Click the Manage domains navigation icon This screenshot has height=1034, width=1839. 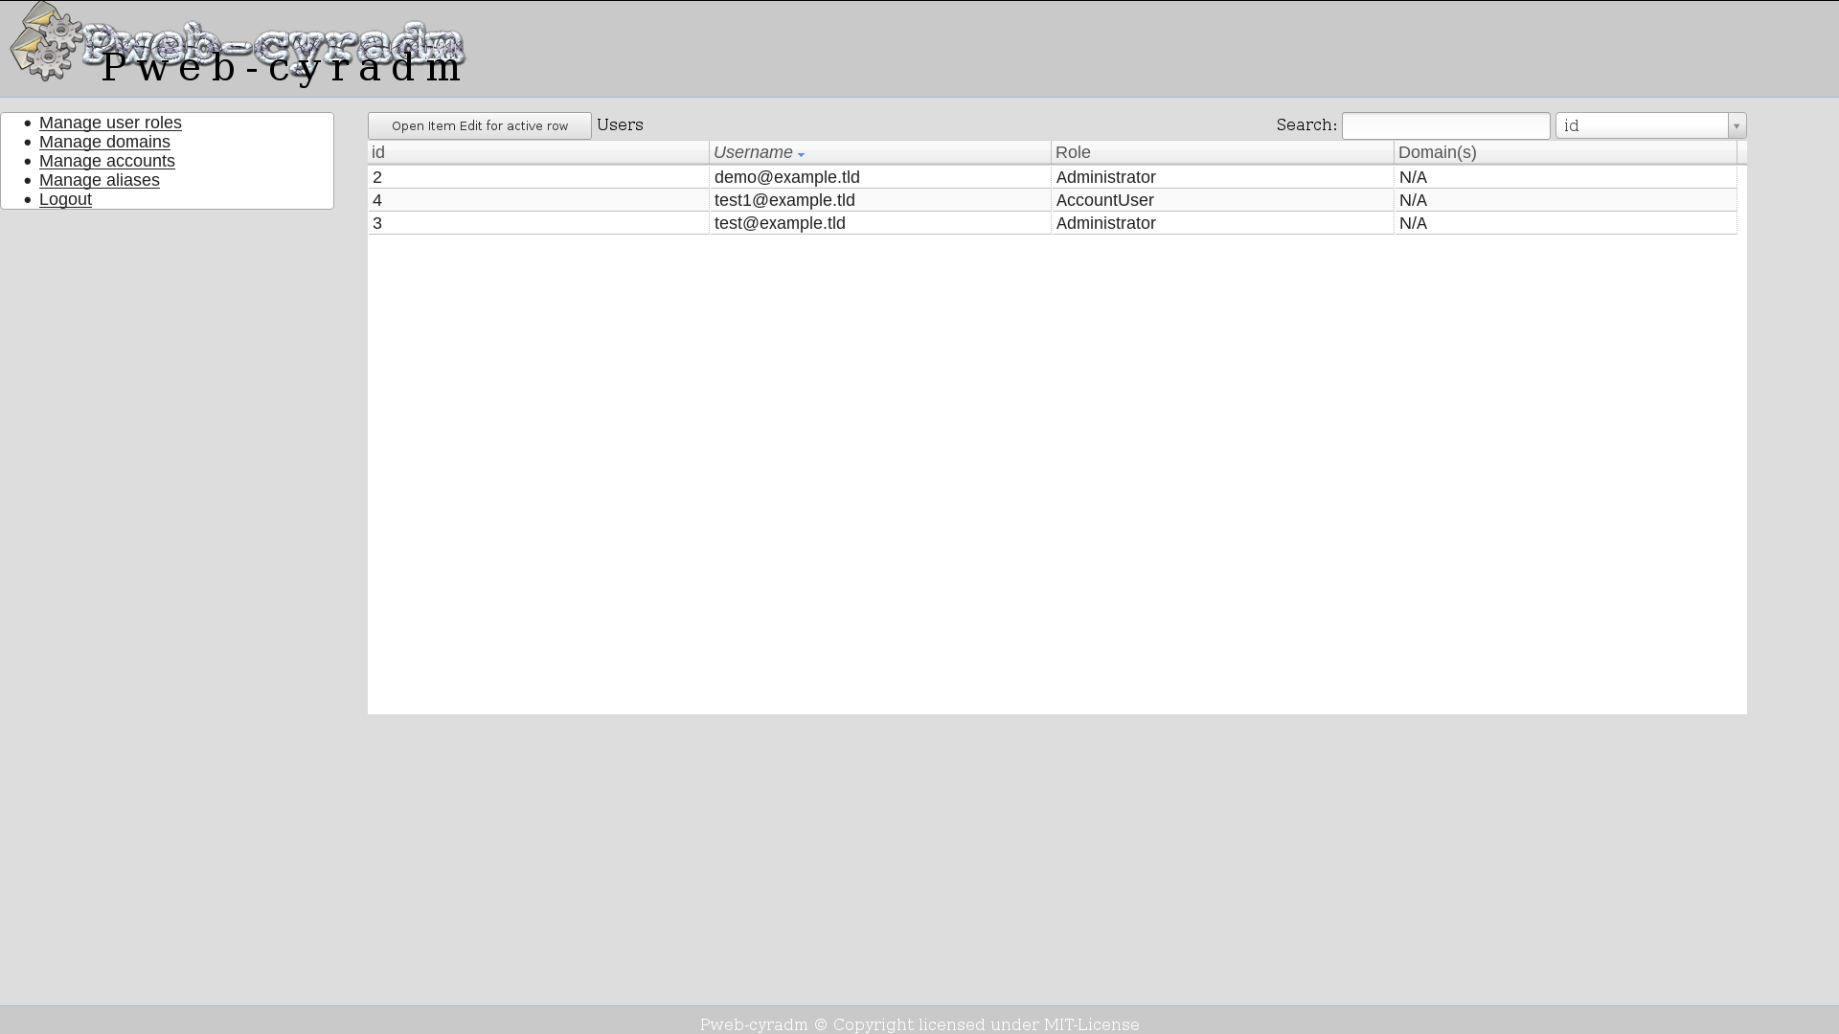[104, 142]
